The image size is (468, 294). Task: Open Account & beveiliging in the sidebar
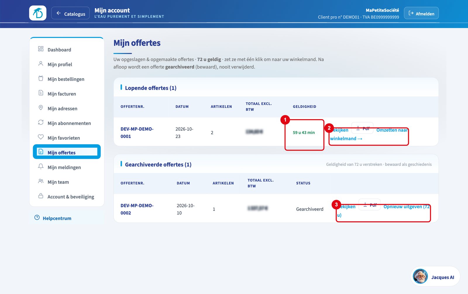click(x=67, y=196)
